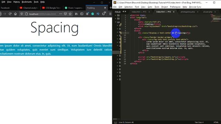
Task: Switch to index.html #16 tab
Action: pos(163,12)
